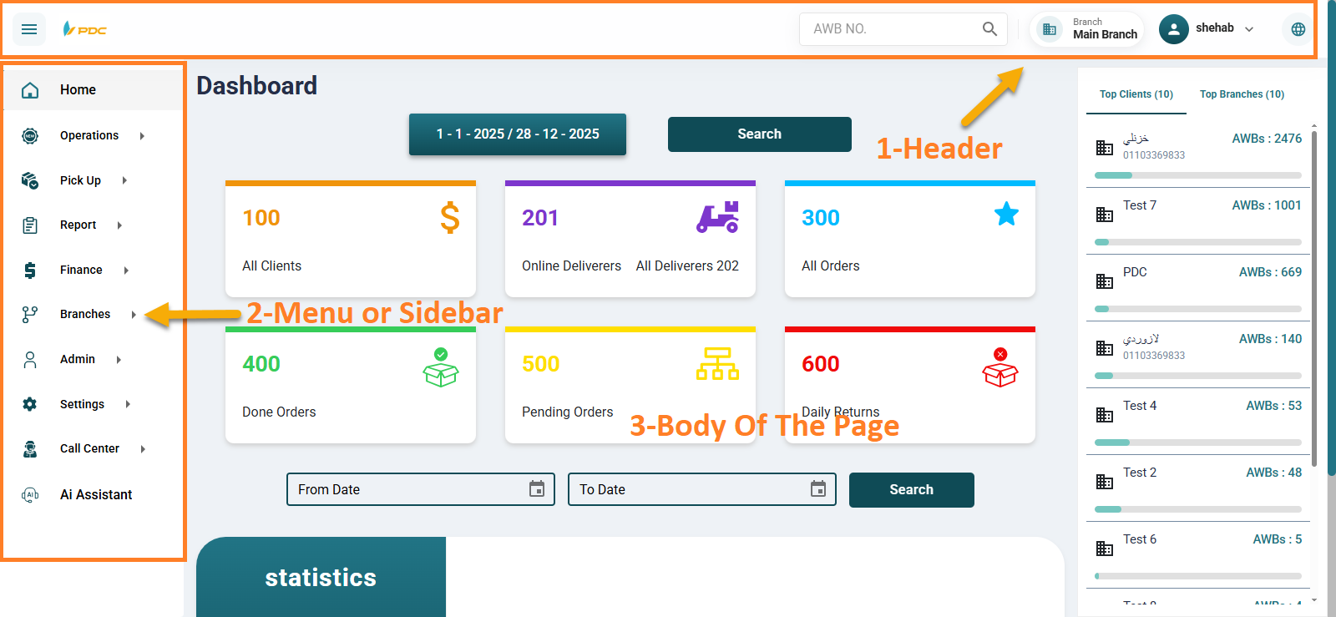The width and height of the screenshot is (1336, 617).
Task: Click the Ai Assistant sidebar icon
Action: [30, 494]
